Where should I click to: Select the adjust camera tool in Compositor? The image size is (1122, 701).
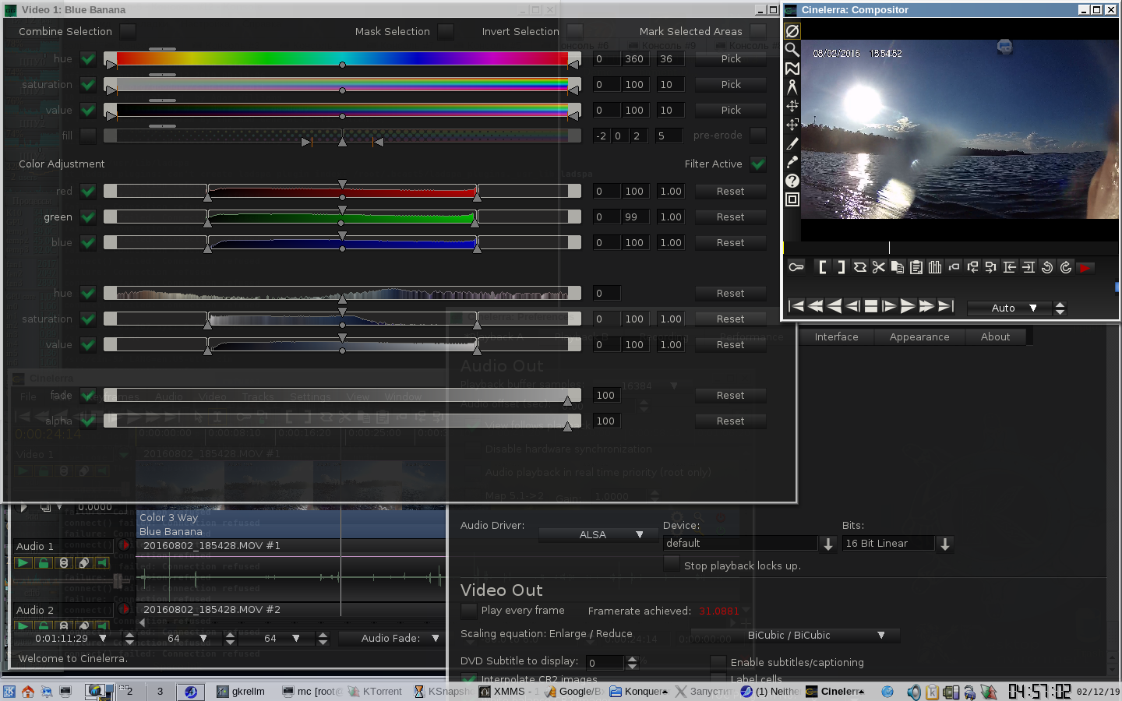(792, 106)
